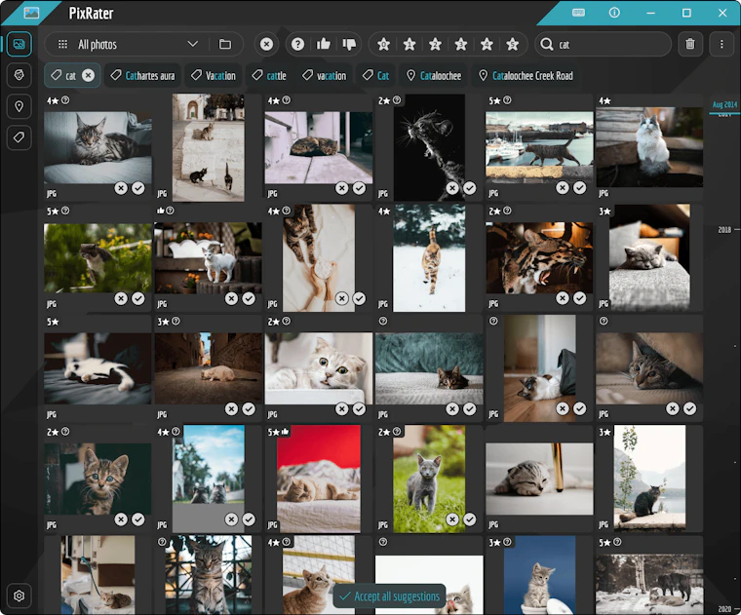Open thumbnail of cats on white stairs
This screenshot has height=615, width=741.
coord(209,147)
